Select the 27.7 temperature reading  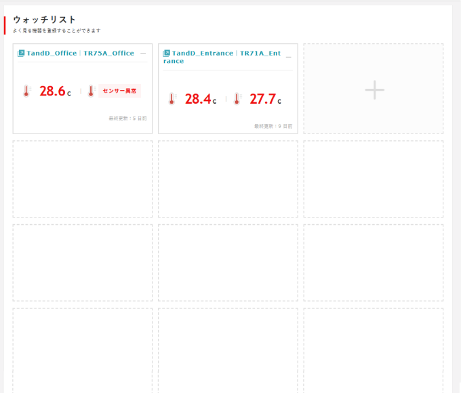click(262, 99)
